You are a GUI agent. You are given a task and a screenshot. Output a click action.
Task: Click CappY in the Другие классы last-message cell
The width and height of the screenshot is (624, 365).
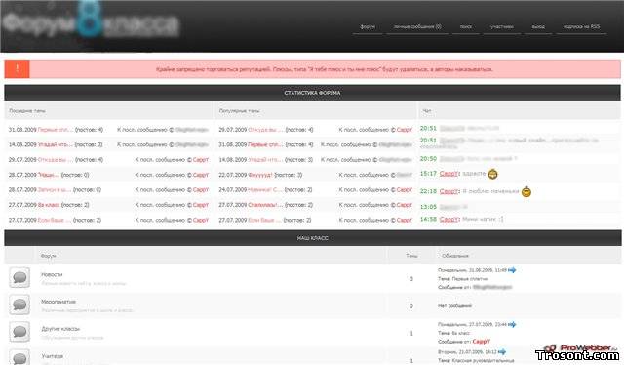481,342
